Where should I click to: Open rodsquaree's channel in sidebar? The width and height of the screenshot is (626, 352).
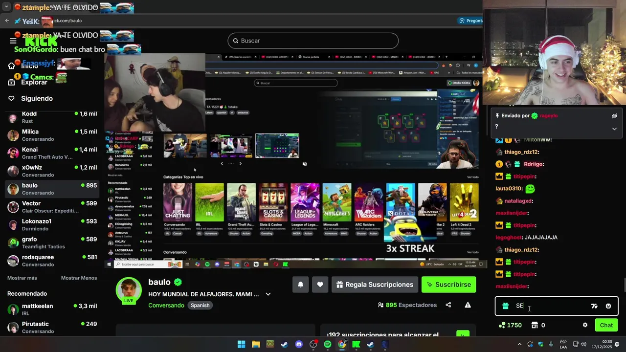pyautogui.click(x=52, y=261)
